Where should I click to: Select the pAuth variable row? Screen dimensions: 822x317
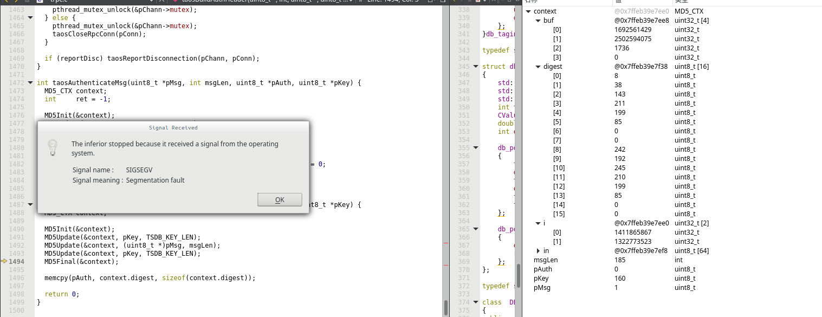672,269
